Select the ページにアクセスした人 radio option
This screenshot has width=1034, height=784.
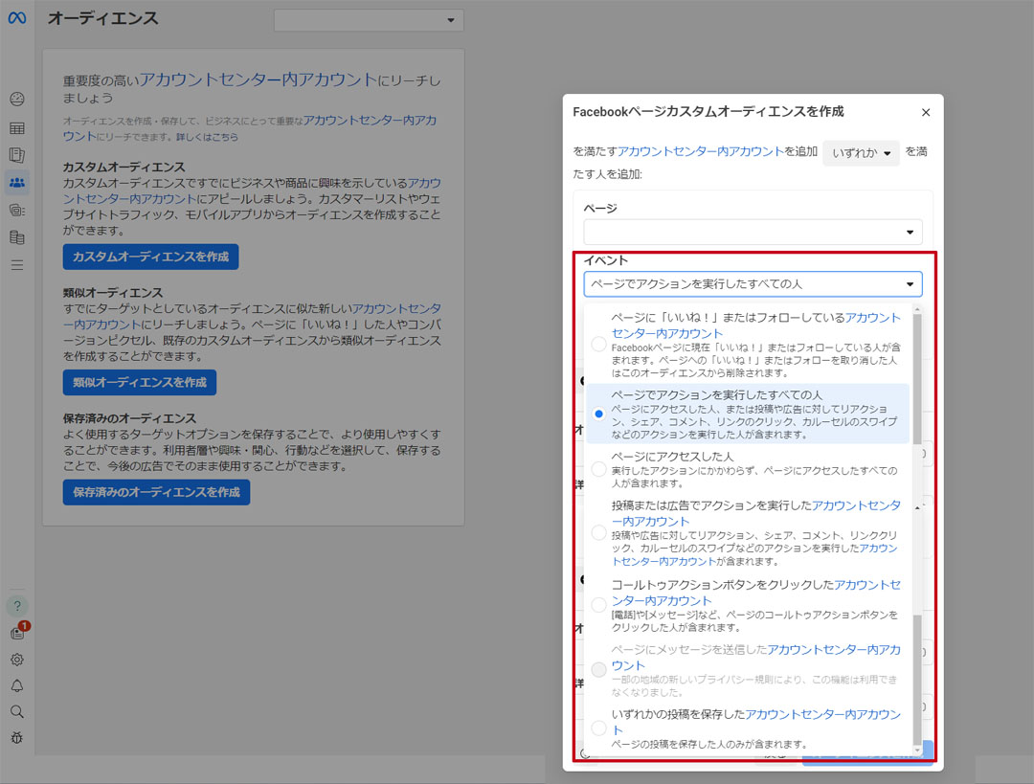coord(598,469)
